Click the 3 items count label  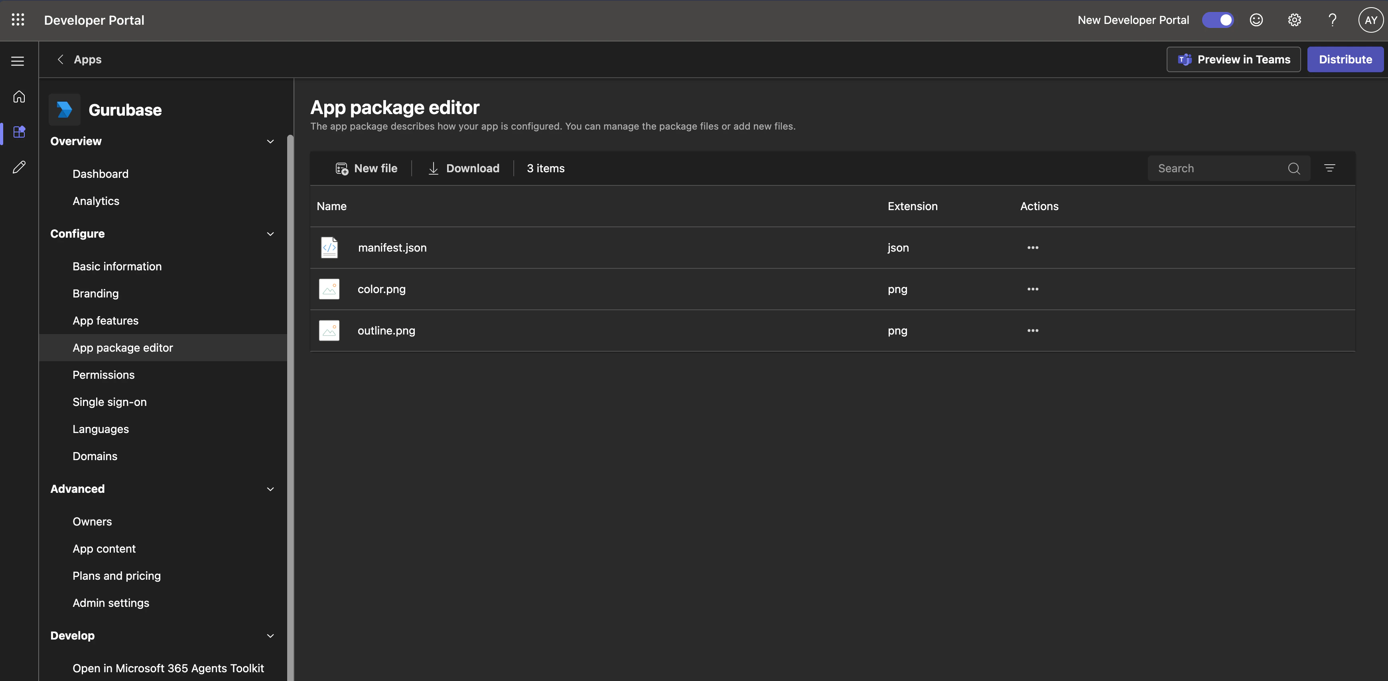click(x=545, y=169)
